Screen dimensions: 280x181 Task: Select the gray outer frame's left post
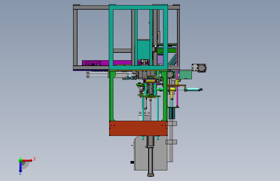pos(75,37)
